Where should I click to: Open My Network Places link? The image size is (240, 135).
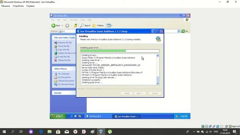point(66,84)
